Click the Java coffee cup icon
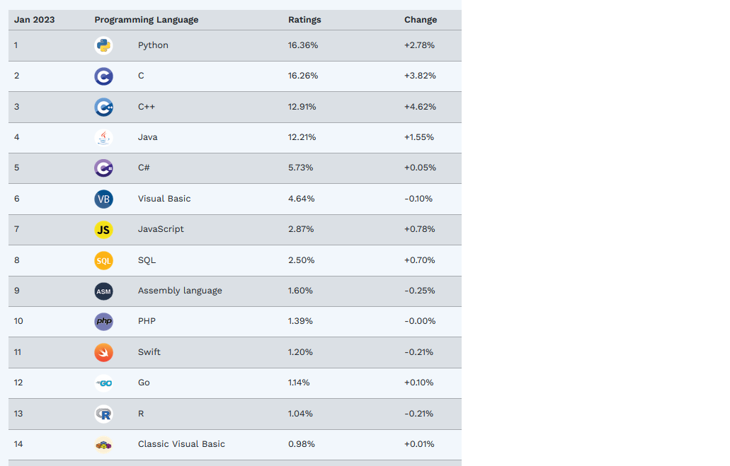730x466 pixels. click(103, 138)
